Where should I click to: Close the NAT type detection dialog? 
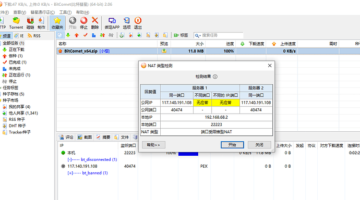point(270,66)
